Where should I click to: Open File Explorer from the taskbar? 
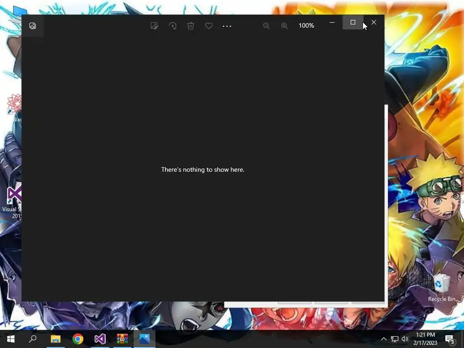(55, 339)
